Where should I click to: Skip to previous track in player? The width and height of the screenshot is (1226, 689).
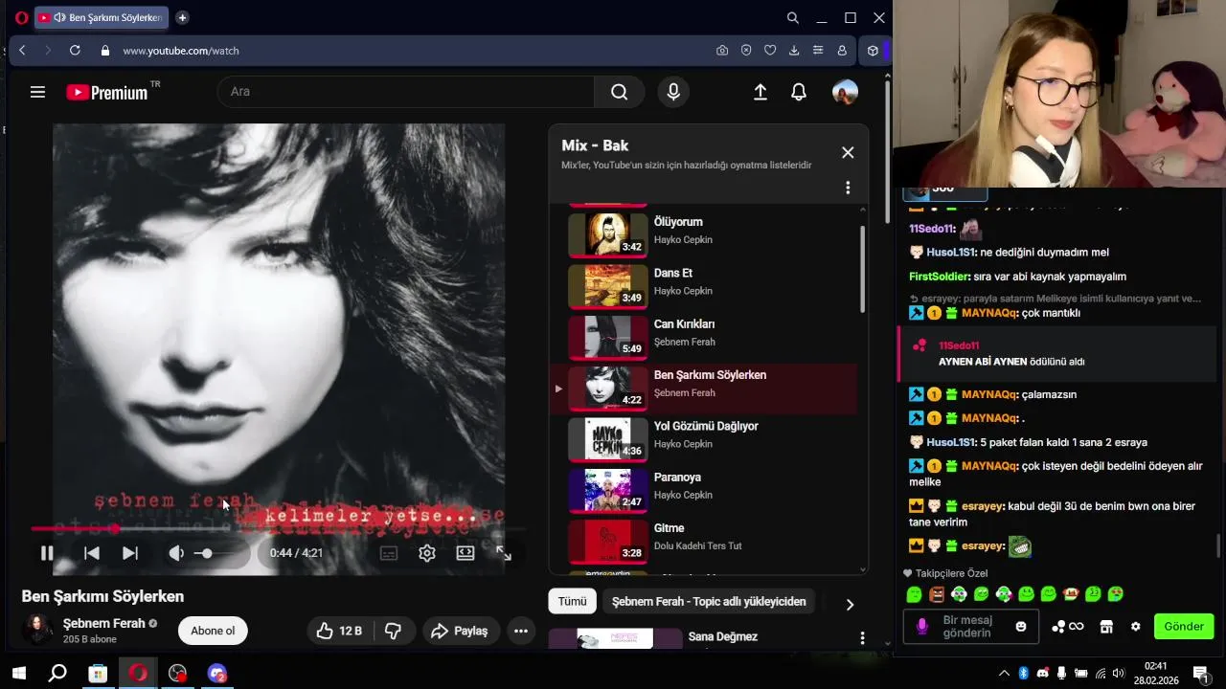92,553
